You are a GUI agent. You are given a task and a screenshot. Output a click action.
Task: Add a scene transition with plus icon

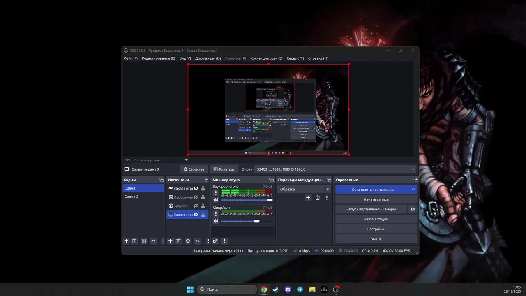coord(308,198)
